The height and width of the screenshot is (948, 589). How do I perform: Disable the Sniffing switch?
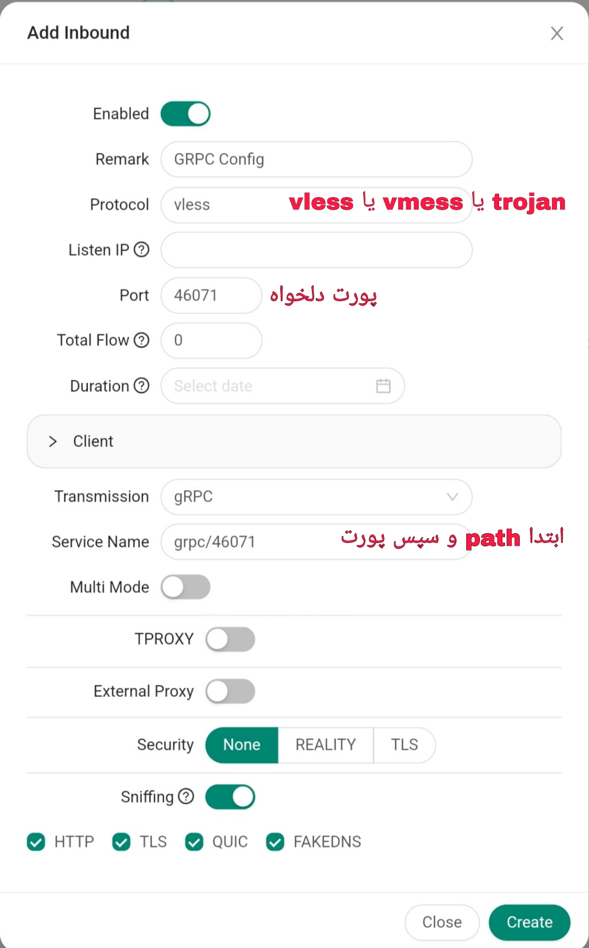click(230, 797)
